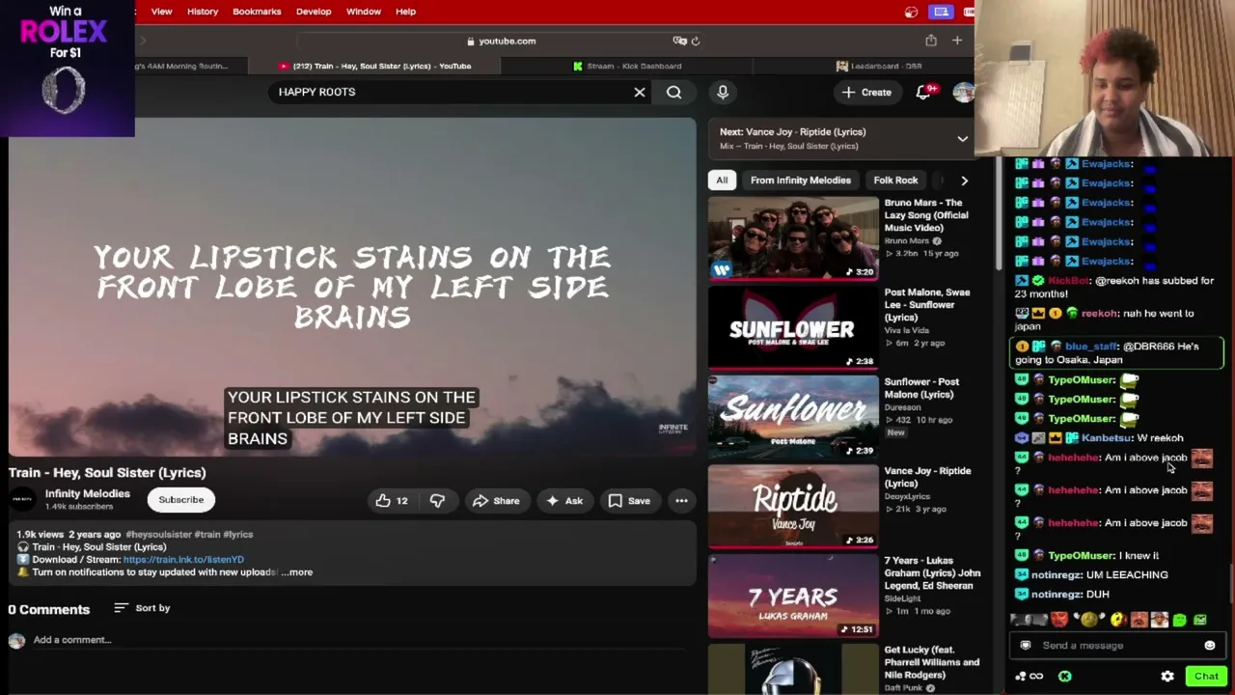Click the green Kick K icon in chat
The width and height of the screenshot is (1235, 695).
pyautogui.click(x=1064, y=677)
